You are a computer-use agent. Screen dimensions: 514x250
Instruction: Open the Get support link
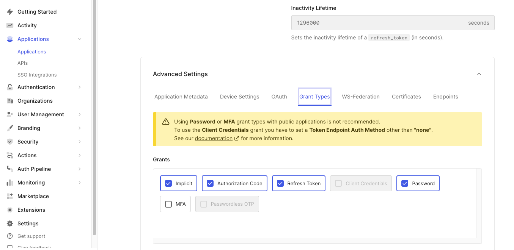[31, 236]
